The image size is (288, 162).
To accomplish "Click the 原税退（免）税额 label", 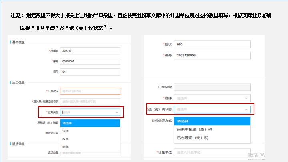I will pos(48,123).
